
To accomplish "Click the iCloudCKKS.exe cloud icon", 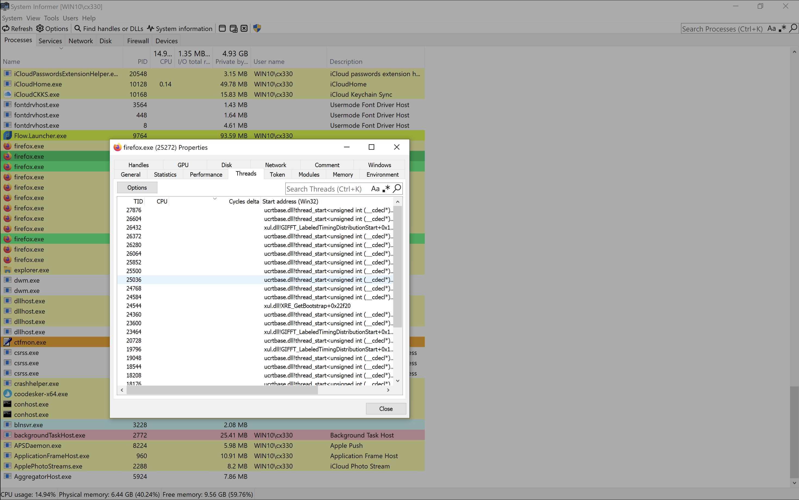I will [x=8, y=94].
